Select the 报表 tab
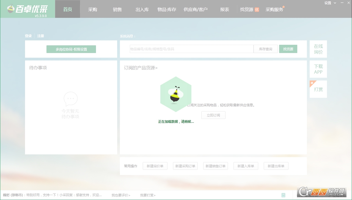 (x=224, y=9)
